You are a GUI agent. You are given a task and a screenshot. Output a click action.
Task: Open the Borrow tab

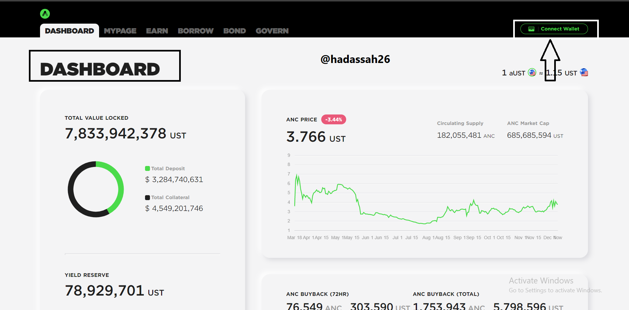coord(196,31)
